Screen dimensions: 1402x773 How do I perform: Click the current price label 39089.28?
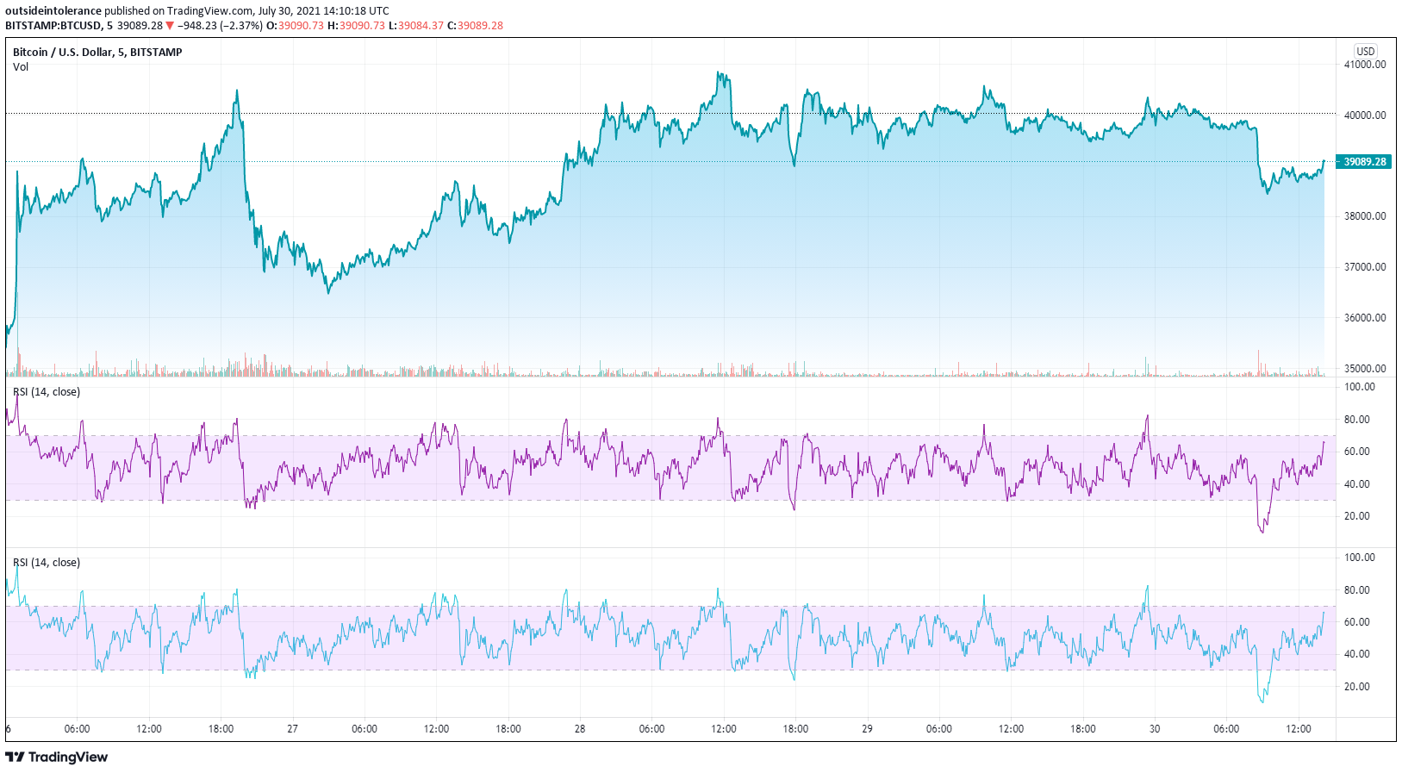(1364, 161)
